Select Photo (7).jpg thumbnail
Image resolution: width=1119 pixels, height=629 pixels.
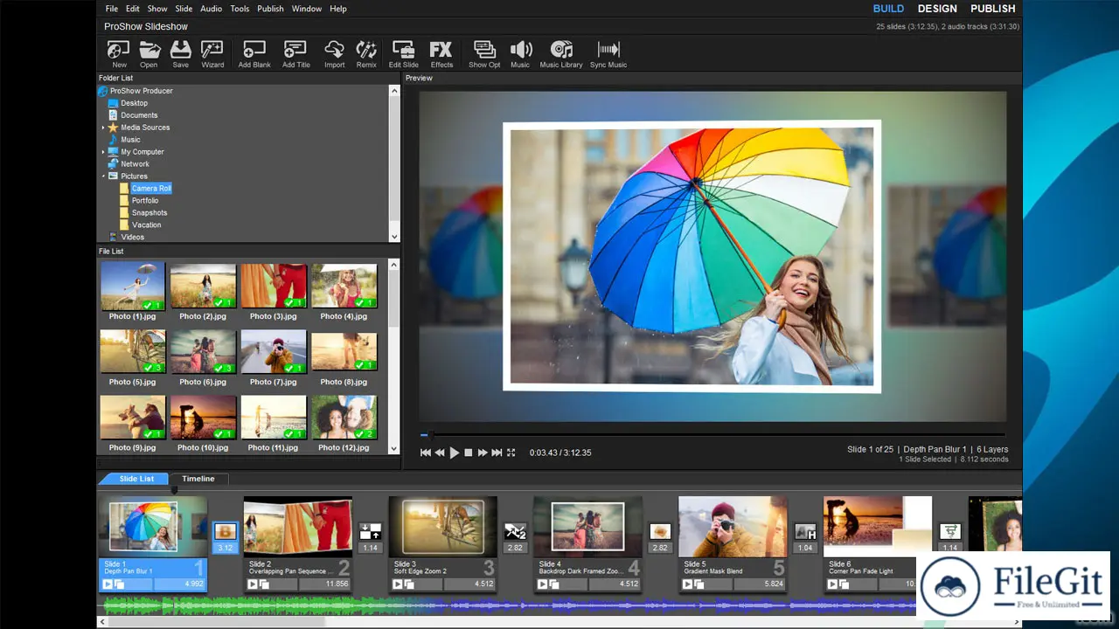click(x=274, y=352)
